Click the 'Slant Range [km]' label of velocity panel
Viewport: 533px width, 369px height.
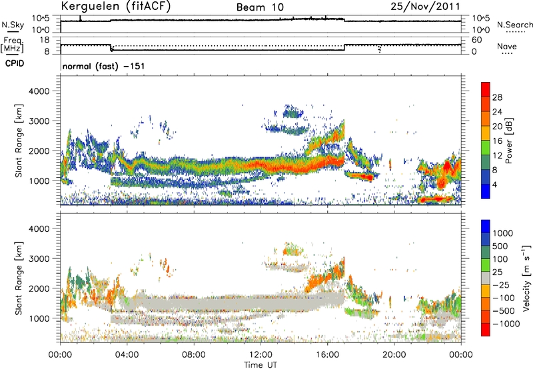[x=19, y=278]
